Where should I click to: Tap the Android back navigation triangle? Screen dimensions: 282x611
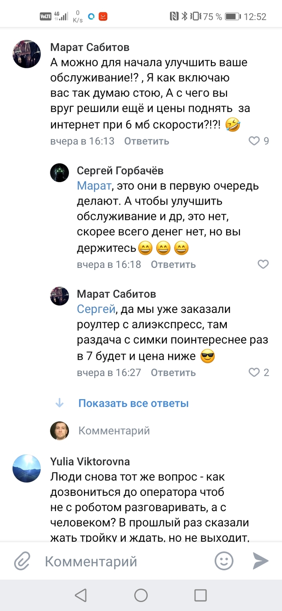pos(81,595)
